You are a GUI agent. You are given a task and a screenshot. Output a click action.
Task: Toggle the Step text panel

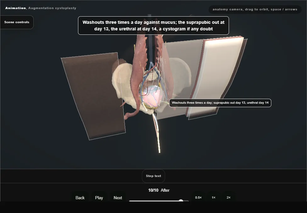pyautogui.click(x=153, y=176)
